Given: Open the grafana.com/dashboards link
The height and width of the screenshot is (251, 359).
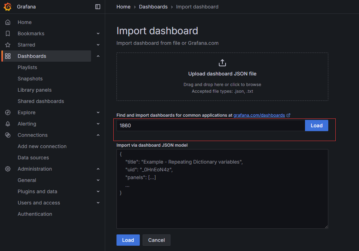Looking at the screenshot, I should [259, 115].
